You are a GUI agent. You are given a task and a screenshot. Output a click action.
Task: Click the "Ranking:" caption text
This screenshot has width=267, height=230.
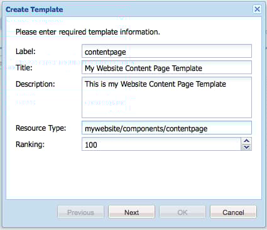tap(30, 145)
